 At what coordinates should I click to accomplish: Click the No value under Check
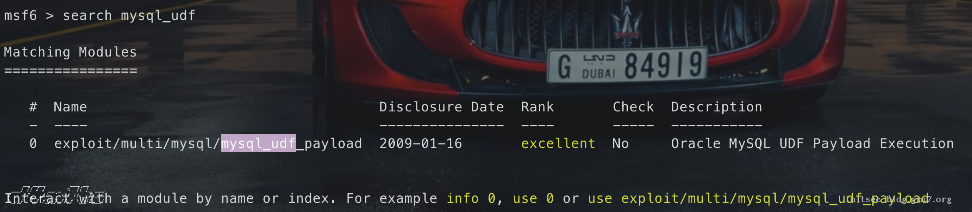pyautogui.click(x=620, y=143)
